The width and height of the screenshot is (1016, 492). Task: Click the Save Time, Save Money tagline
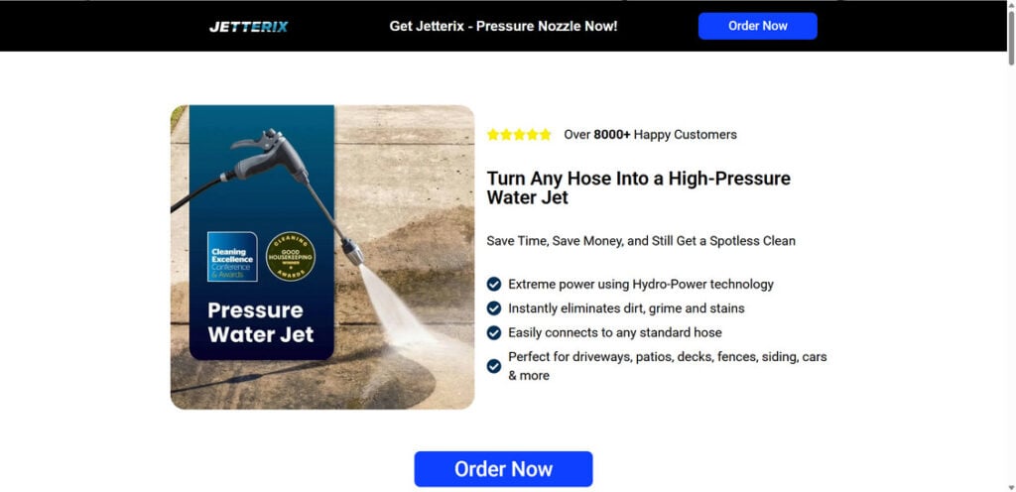pos(641,241)
